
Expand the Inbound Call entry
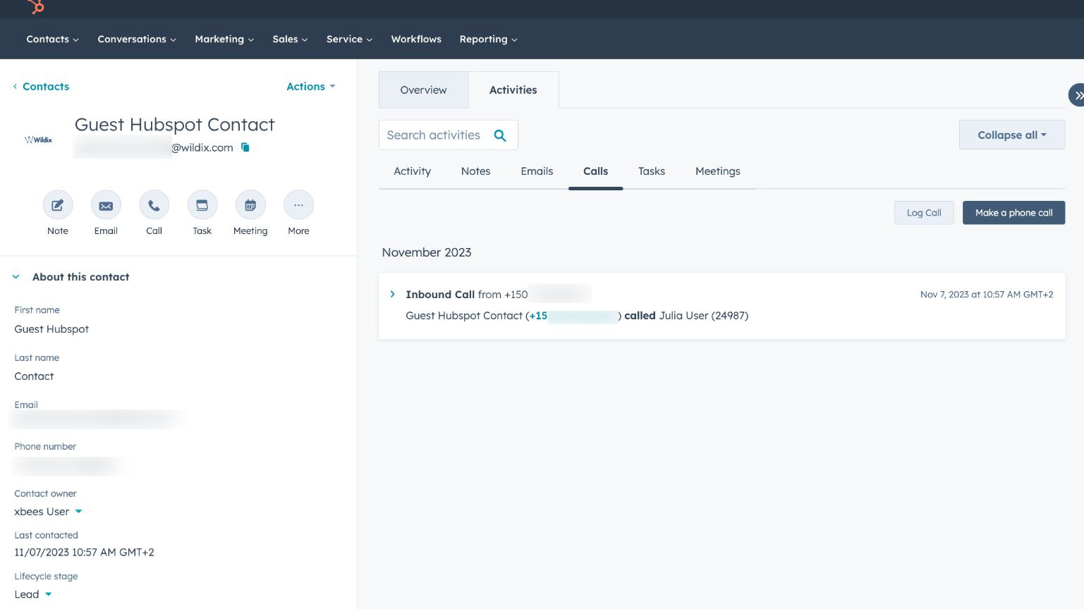point(393,294)
